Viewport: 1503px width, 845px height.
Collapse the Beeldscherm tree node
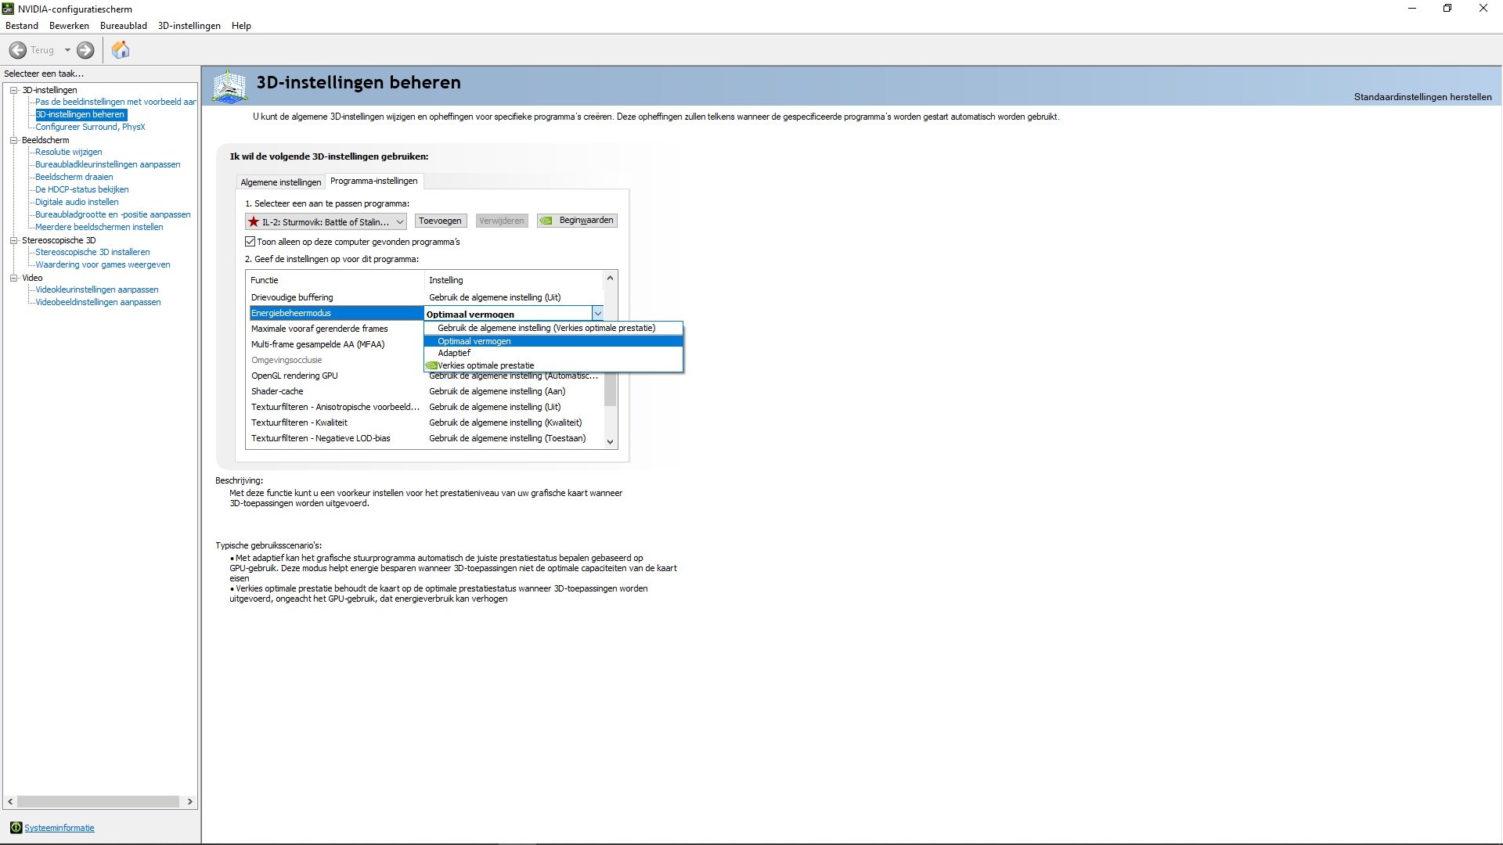(x=14, y=140)
